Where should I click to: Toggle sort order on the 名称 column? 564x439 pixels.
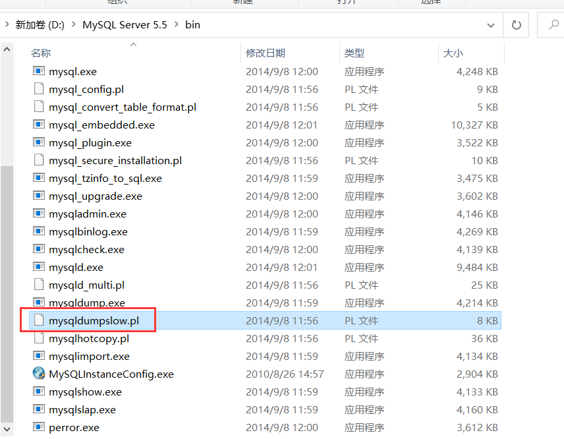click(41, 52)
